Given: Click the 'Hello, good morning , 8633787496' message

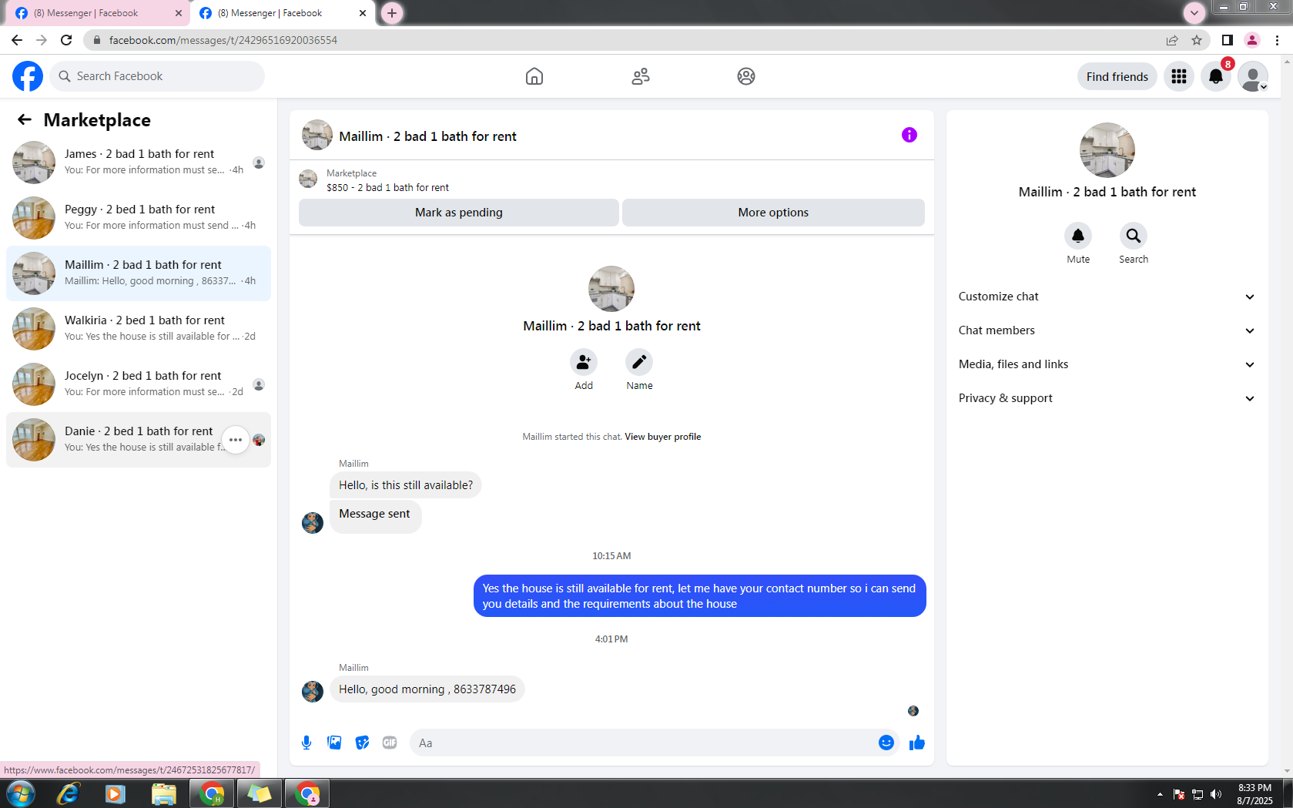Looking at the screenshot, I should 427,689.
